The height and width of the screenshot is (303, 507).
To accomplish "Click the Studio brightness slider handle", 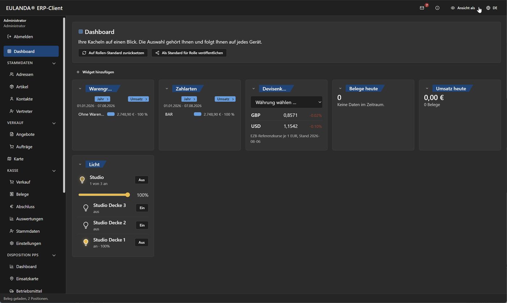I will click(x=127, y=195).
